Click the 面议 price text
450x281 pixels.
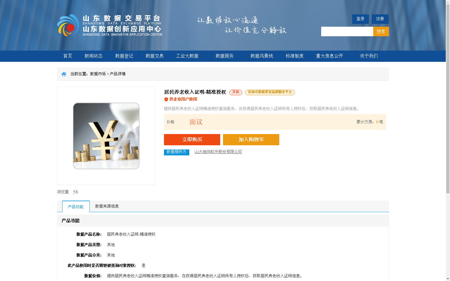coord(196,122)
